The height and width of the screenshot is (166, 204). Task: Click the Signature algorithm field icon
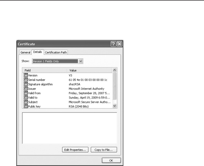coord(26,84)
